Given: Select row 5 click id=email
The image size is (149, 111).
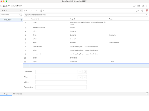Looking at the screenshot, I should coord(86,39).
